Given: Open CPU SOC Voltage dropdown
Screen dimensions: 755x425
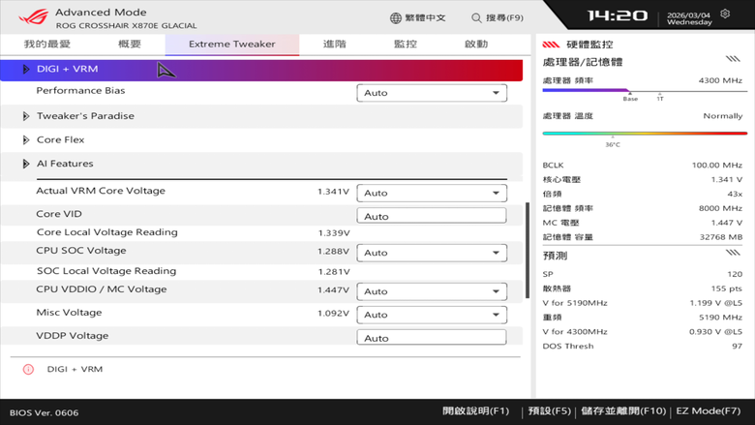Looking at the screenshot, I should point(432,253).
